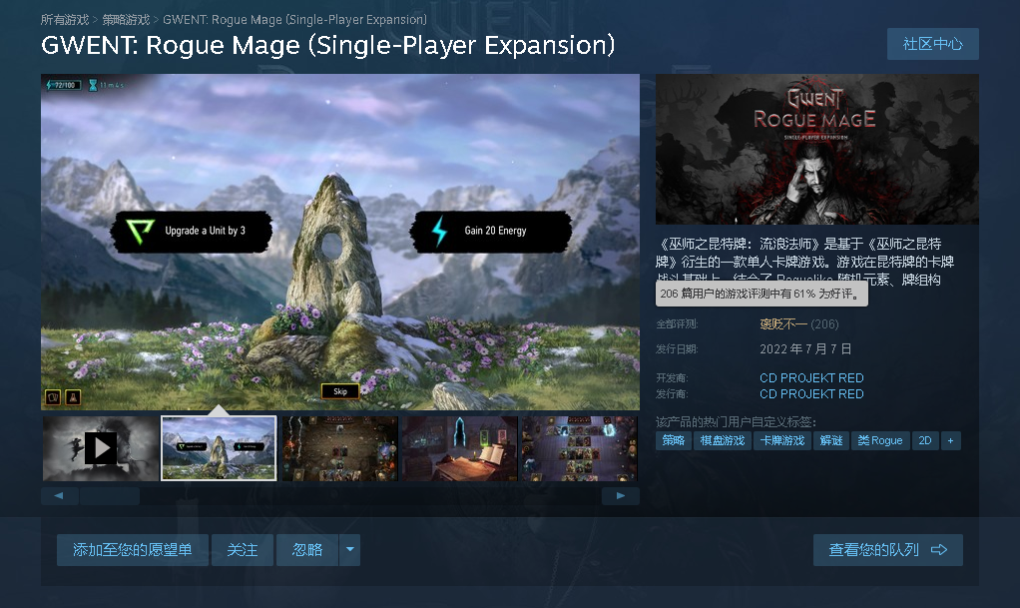Image resolution: width=1020 pixels, height=608 pixels.
Task: Select the third card battle thumbnail
Action: [339, 448]
